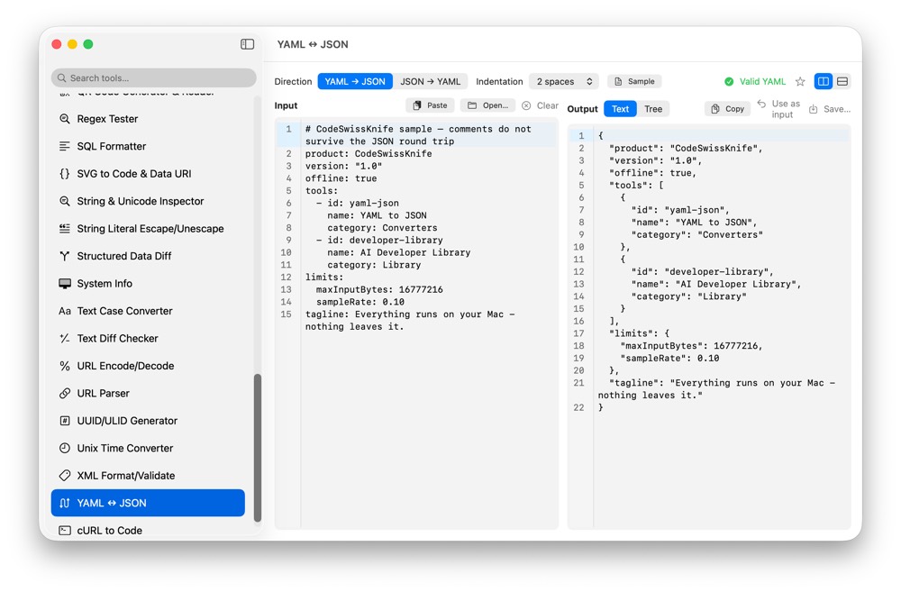Click the cURL to Code terminal icon
Viewport: 901px width, 592px height.
64,531
